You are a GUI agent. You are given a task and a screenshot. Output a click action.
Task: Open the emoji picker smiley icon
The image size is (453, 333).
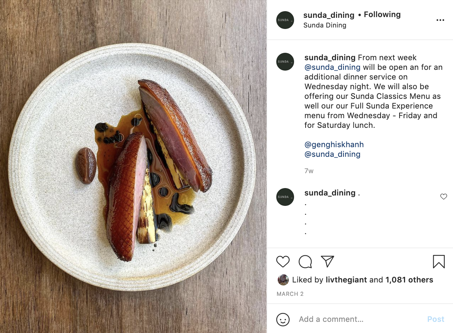click(x=283, y=319)
